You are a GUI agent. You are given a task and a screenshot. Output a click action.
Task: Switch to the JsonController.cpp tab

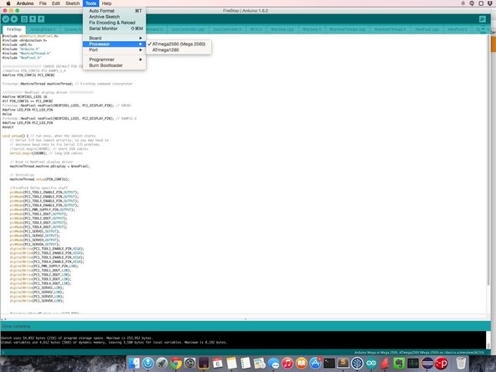188,29
